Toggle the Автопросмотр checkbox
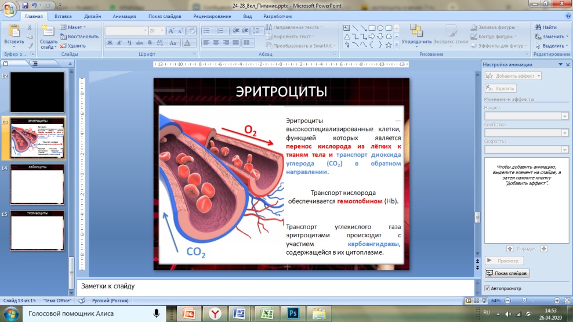 click(487, 288)
